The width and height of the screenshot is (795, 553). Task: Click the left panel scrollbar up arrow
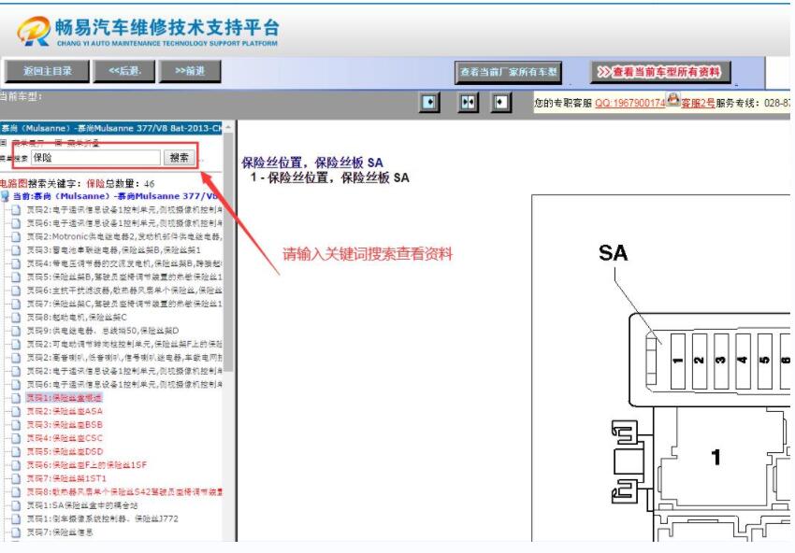coord(228,127)
